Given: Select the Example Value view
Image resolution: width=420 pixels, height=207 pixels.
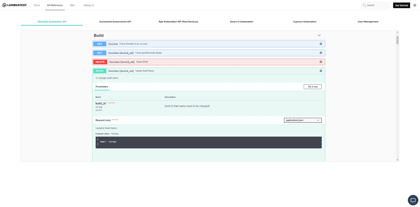Looking at the screenshot, I should coord(102,134).
